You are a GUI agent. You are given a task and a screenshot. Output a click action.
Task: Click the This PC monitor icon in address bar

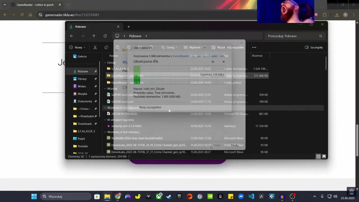(x=117, y=36)
